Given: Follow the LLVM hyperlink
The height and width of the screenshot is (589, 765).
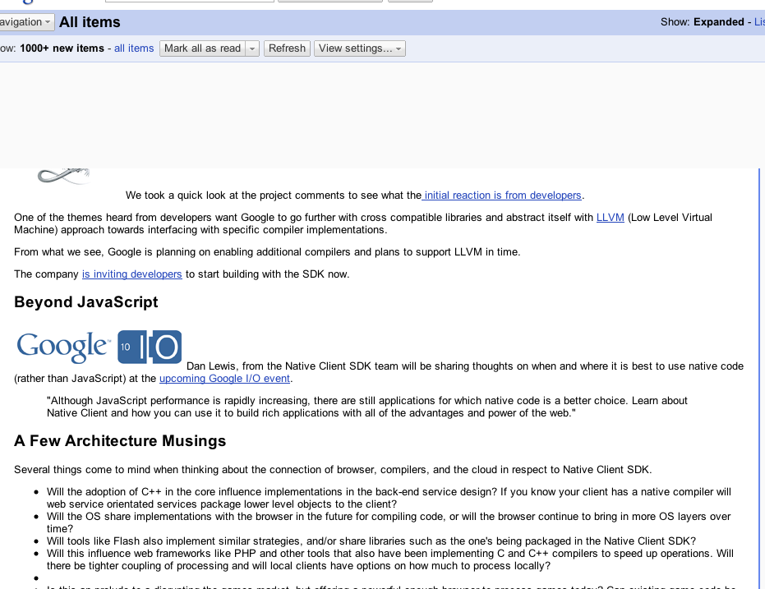Looking at the screenshot, I should click(611, 218).
